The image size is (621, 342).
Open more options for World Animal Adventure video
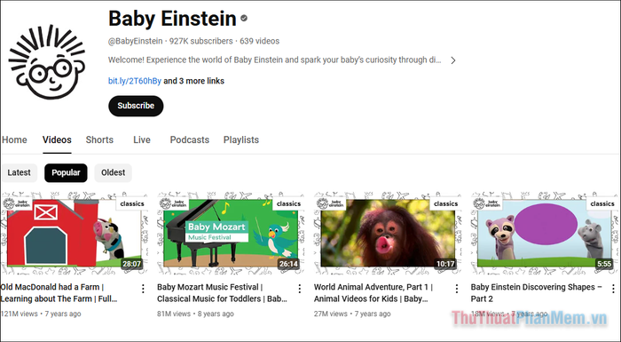(457, 289)
